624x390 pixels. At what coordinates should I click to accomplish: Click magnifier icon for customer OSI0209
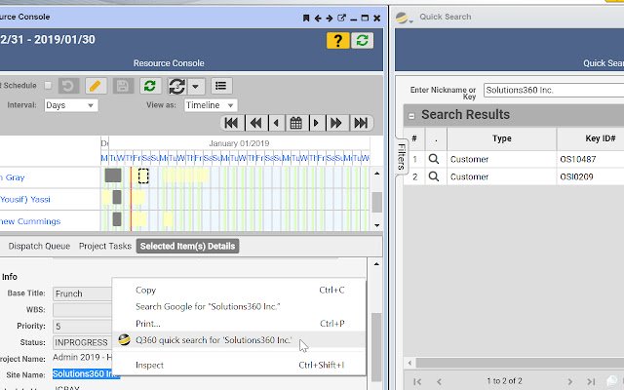pyautogui.click(x=434, y=176)
